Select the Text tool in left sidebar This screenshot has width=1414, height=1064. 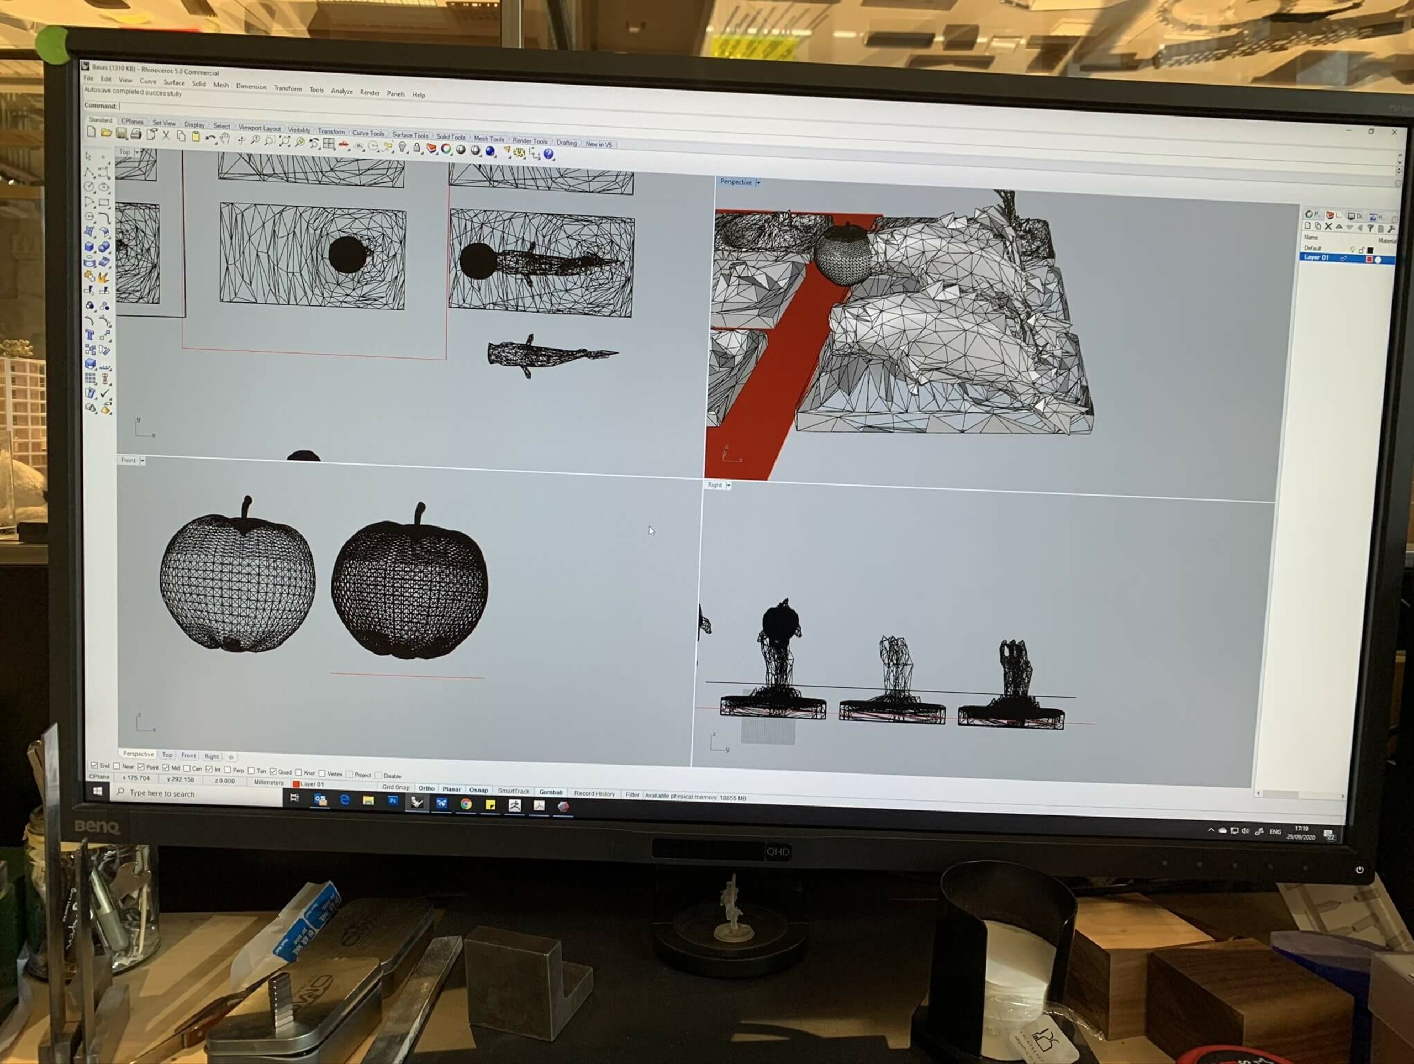tap(89, 335)
